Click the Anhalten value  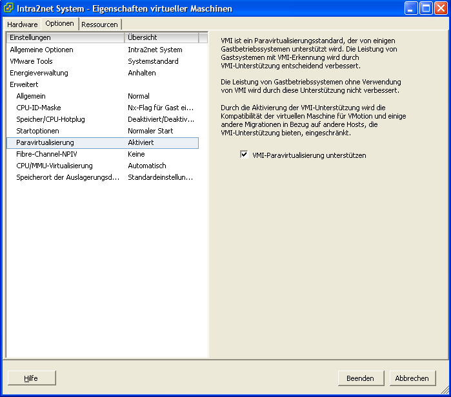(x=142, y=73)
